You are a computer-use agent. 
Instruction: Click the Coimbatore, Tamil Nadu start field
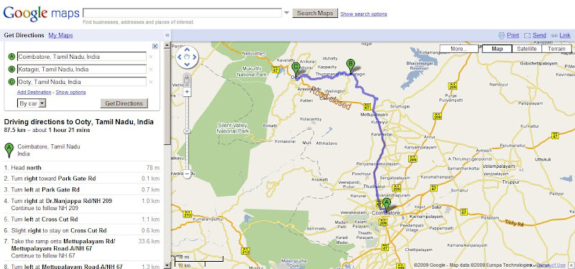pyautogui.click(x=82, y=57)
